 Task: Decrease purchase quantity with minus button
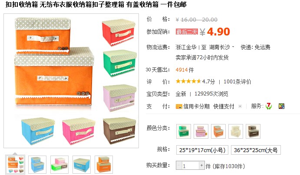click(179, 165)
